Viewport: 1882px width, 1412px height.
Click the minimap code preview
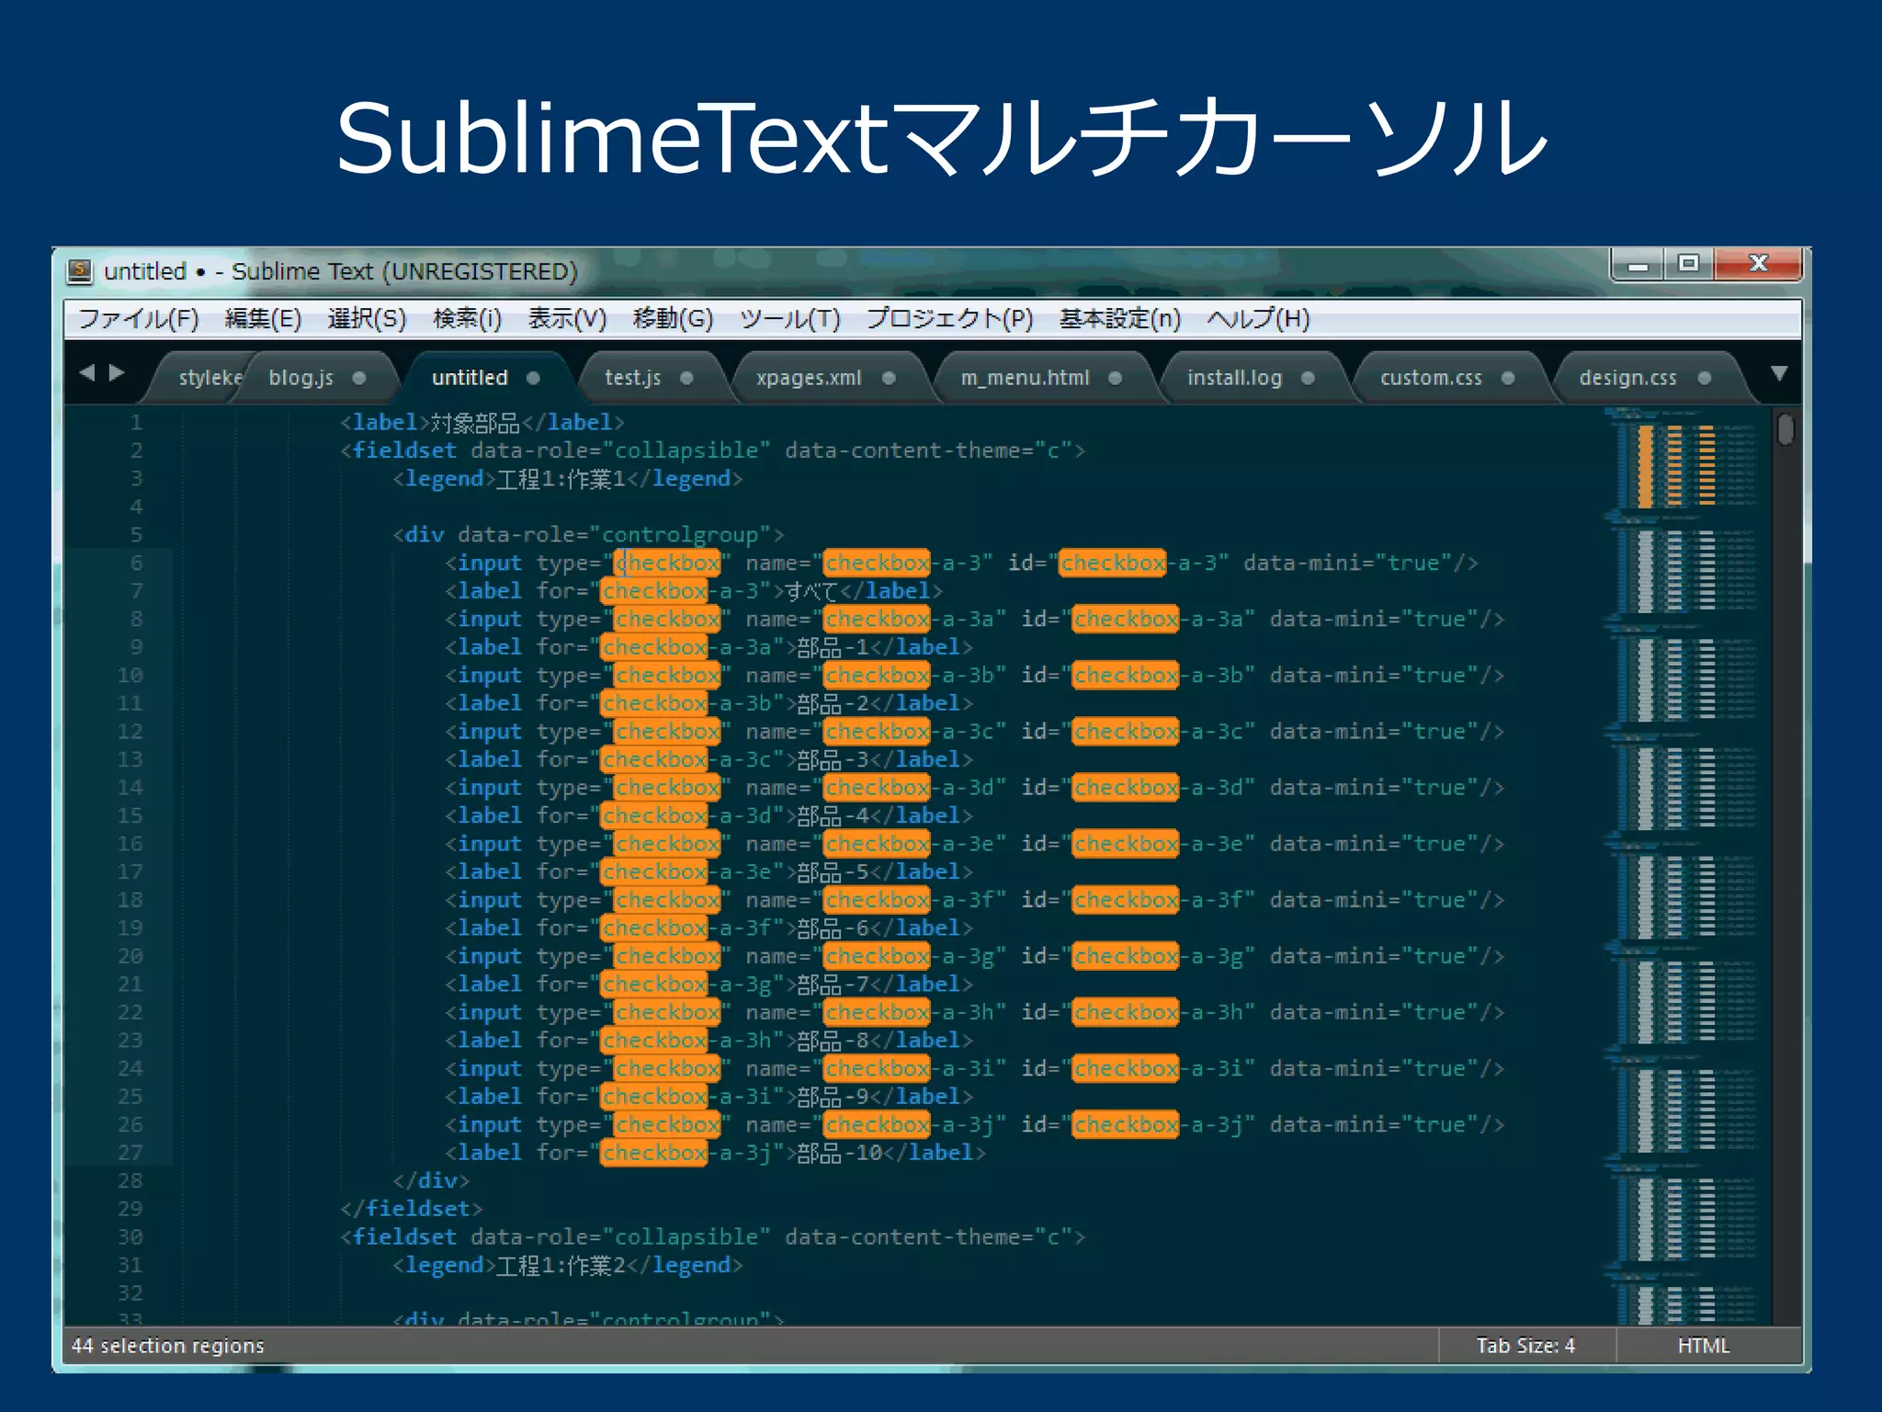pyautogui.click(x=1687, y=864)
